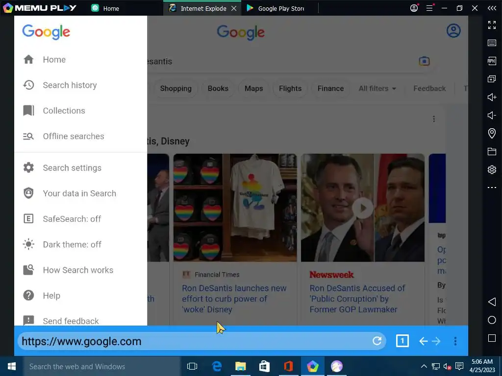Open MEmu settings gear icon
The image size is (502, 376).
tap(492, 169)
